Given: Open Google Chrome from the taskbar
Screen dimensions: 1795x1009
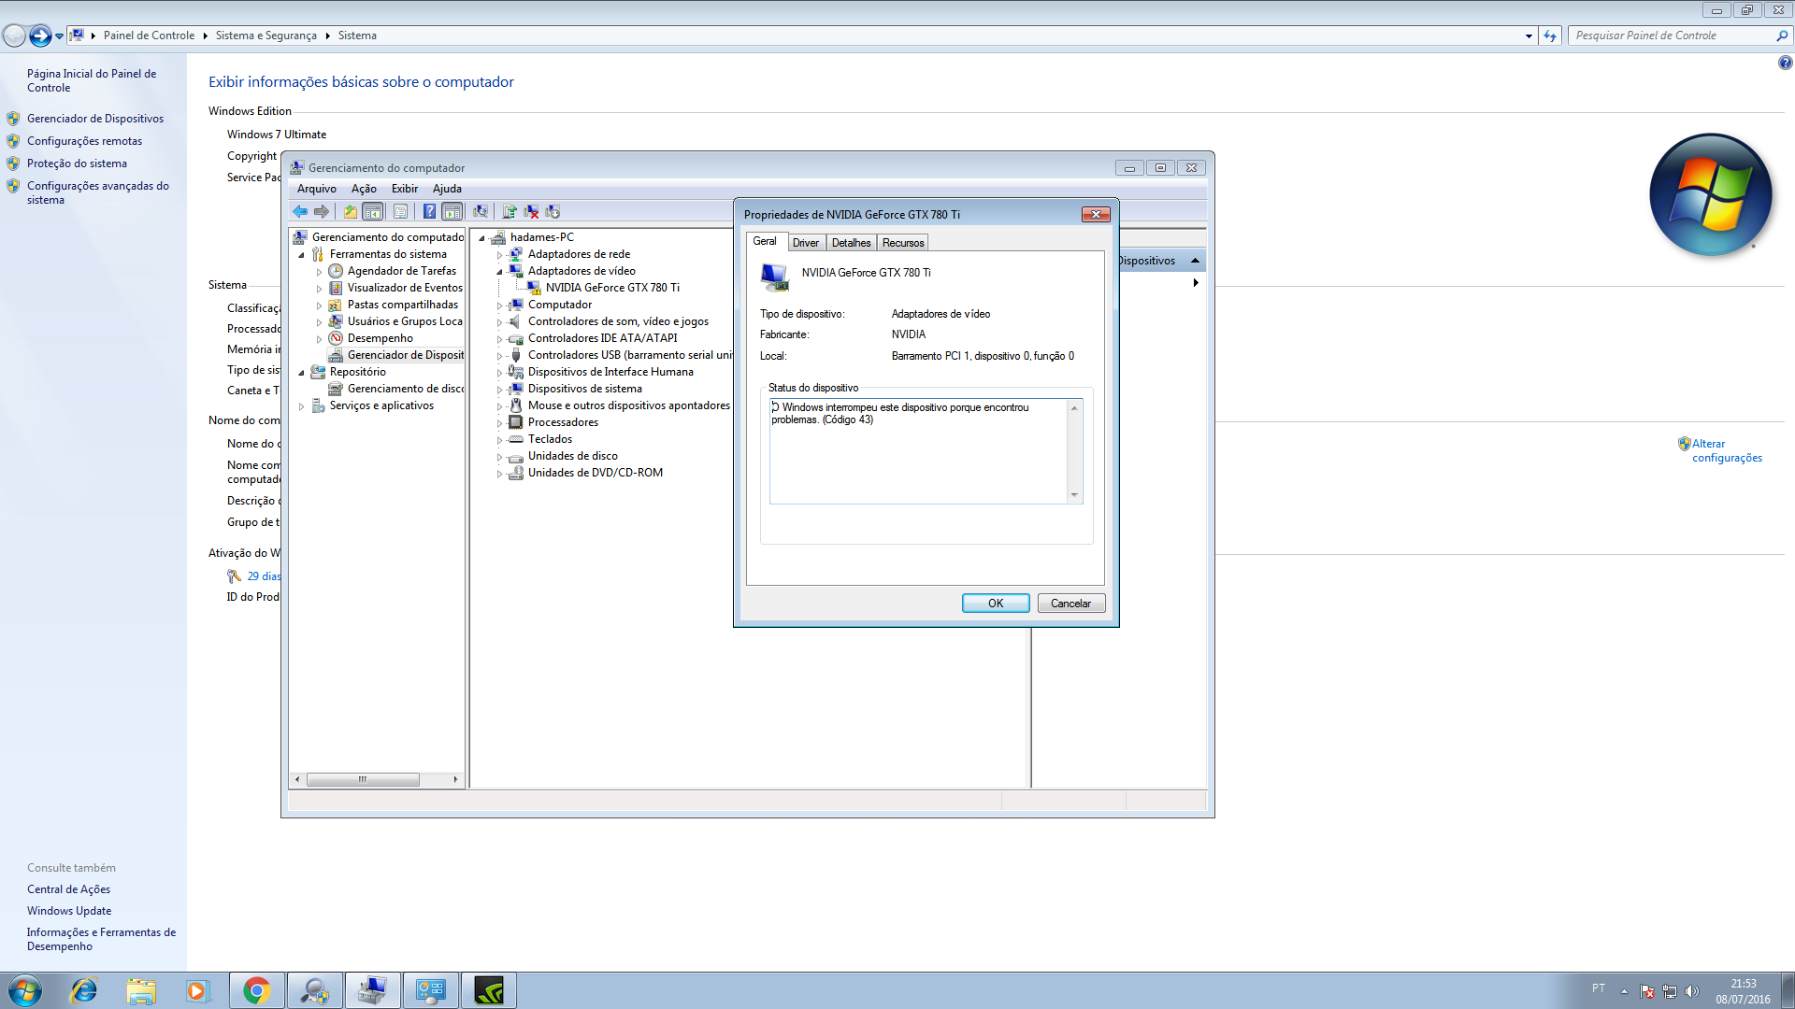Looking at the screenshot, I should click(257, 990).
